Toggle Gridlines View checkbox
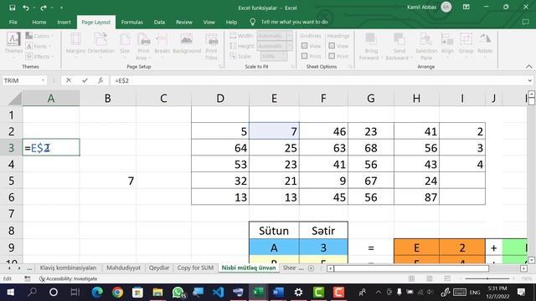 (305, 46)
